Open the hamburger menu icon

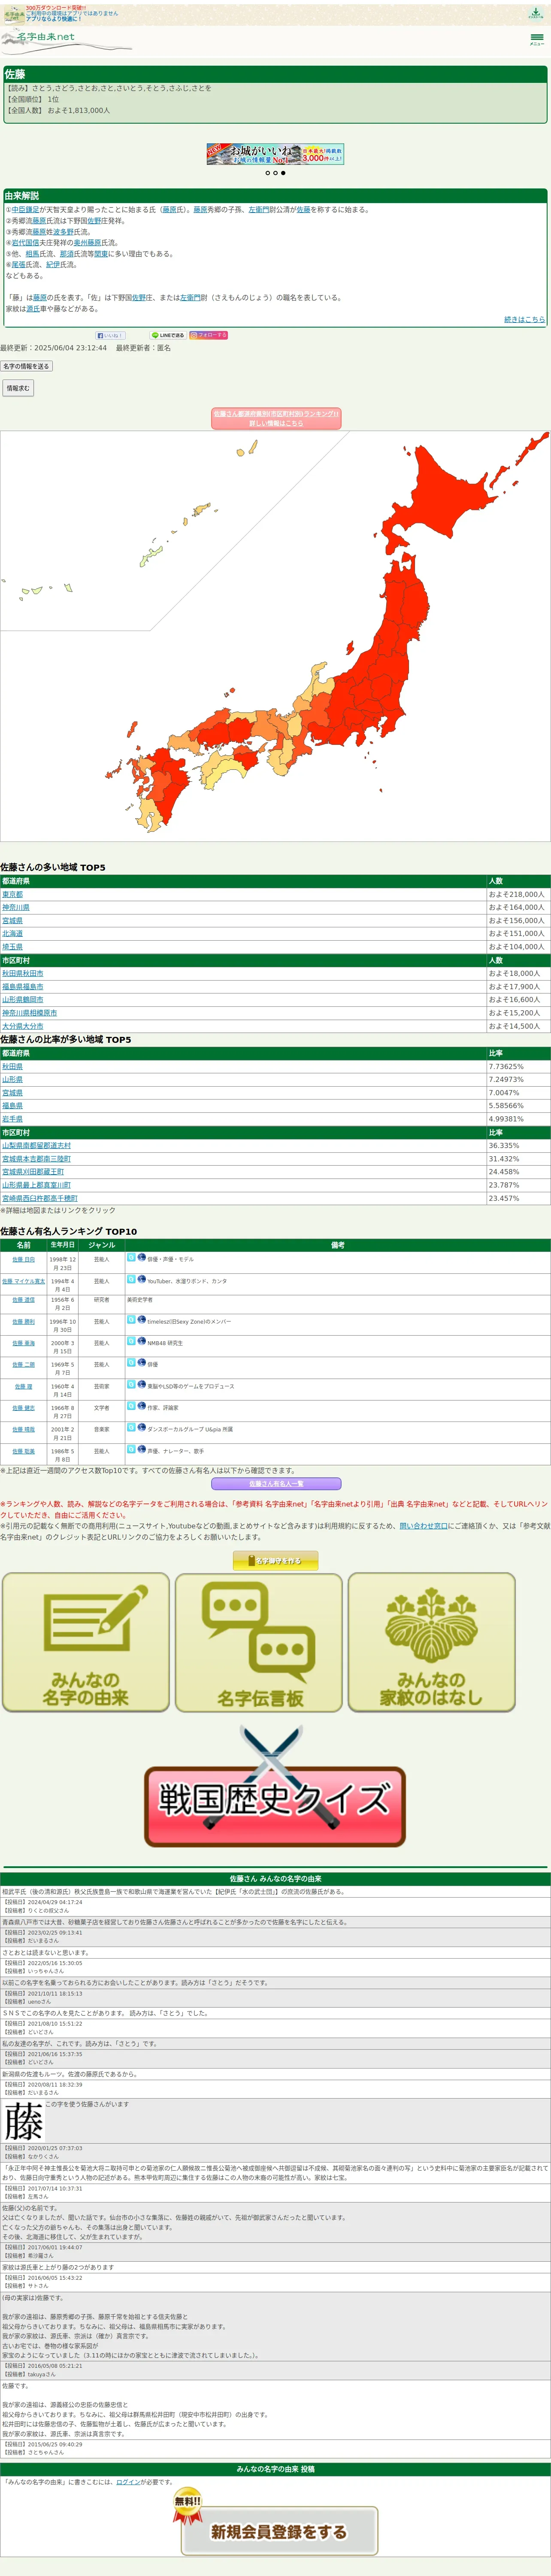point(537,39)
